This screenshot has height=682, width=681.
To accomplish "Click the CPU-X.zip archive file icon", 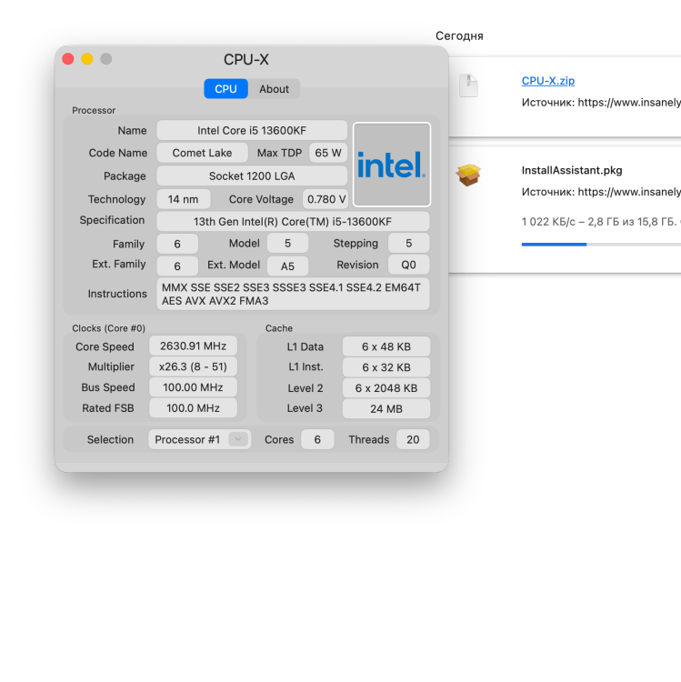I will (x=468, y=85).
